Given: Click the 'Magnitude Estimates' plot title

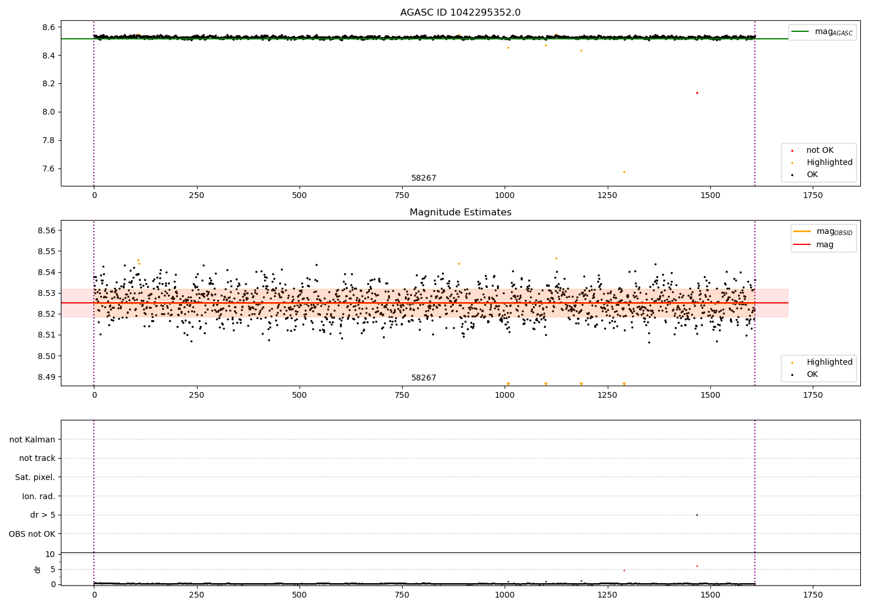Looking at the screenshot, I should coord(460,213).
